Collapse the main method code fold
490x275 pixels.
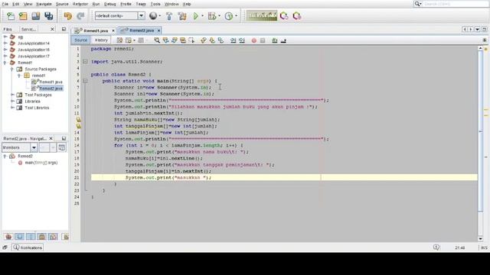[x=85, y=81]
